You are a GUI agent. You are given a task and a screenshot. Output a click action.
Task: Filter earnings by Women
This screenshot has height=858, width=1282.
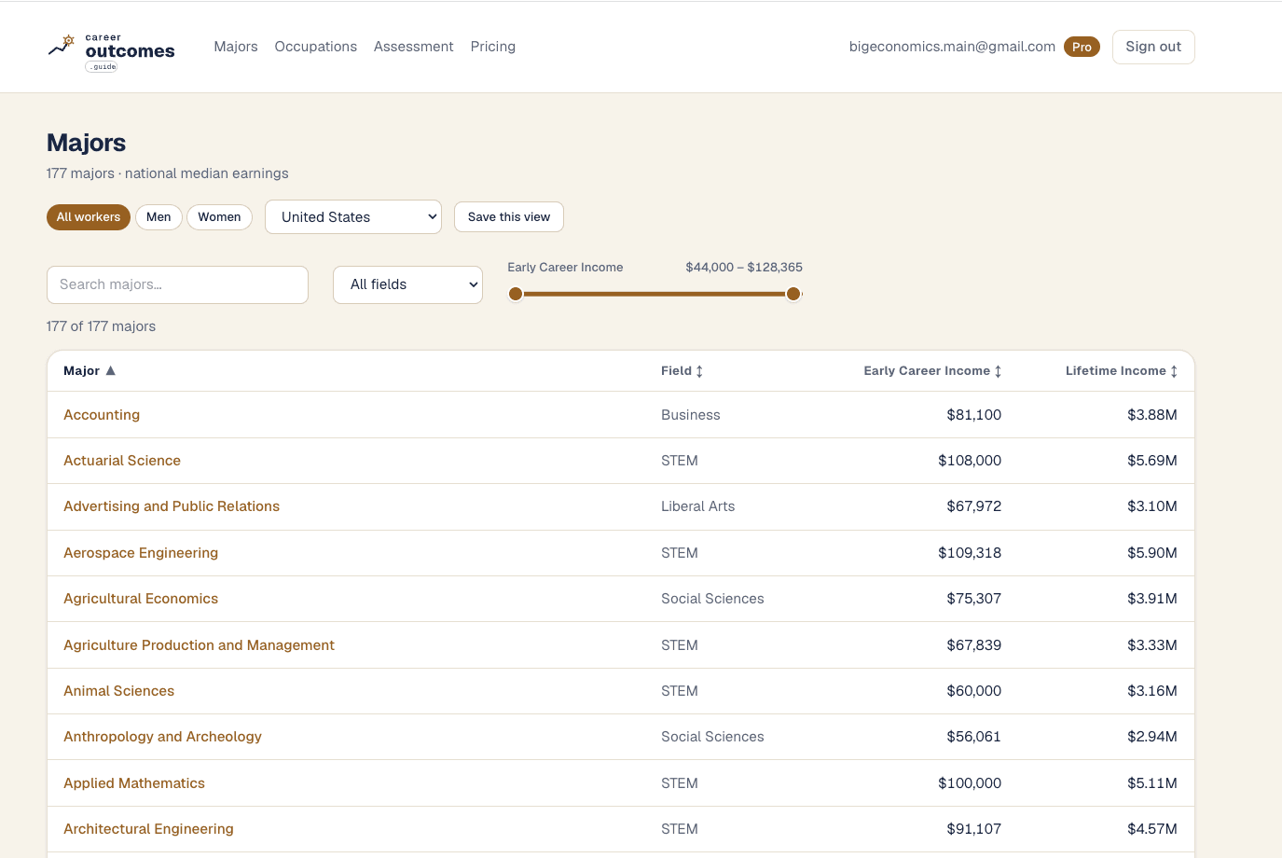219,217
